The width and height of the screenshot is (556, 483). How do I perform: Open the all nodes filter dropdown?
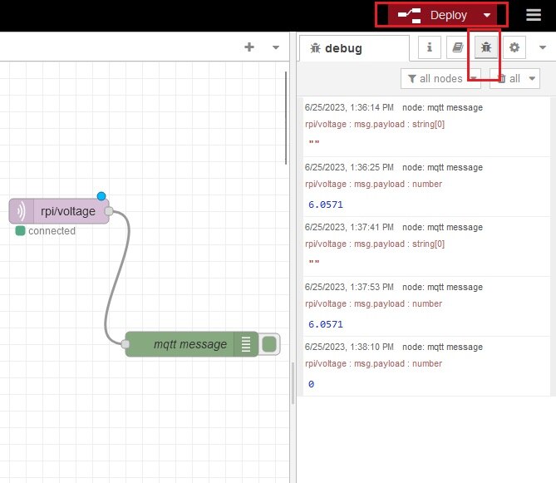pyautogui.click(x=440, y=78)
